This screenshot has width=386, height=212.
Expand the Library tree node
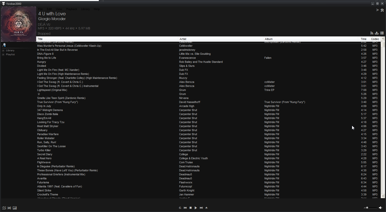click(x=3, y=50)
